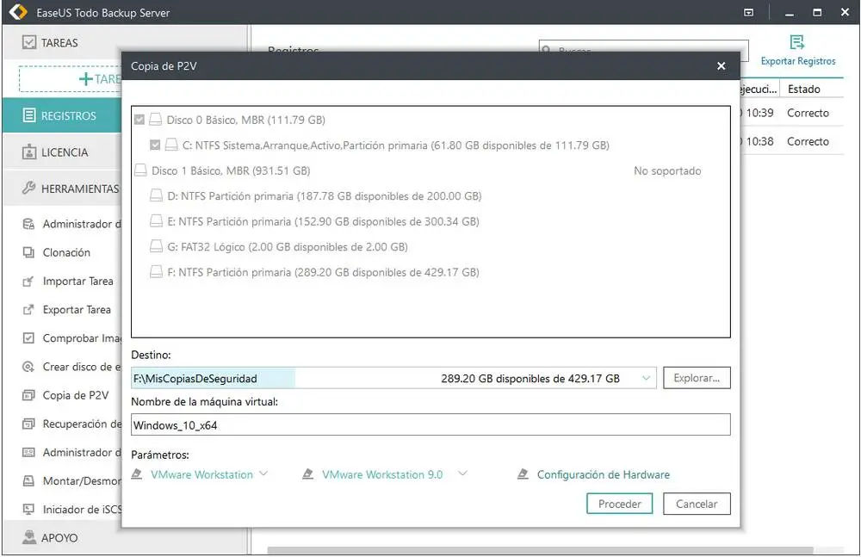Click the EaseUS logo in title bar
The height and width of the screenshot is (557, 861).
click(18, 12)
